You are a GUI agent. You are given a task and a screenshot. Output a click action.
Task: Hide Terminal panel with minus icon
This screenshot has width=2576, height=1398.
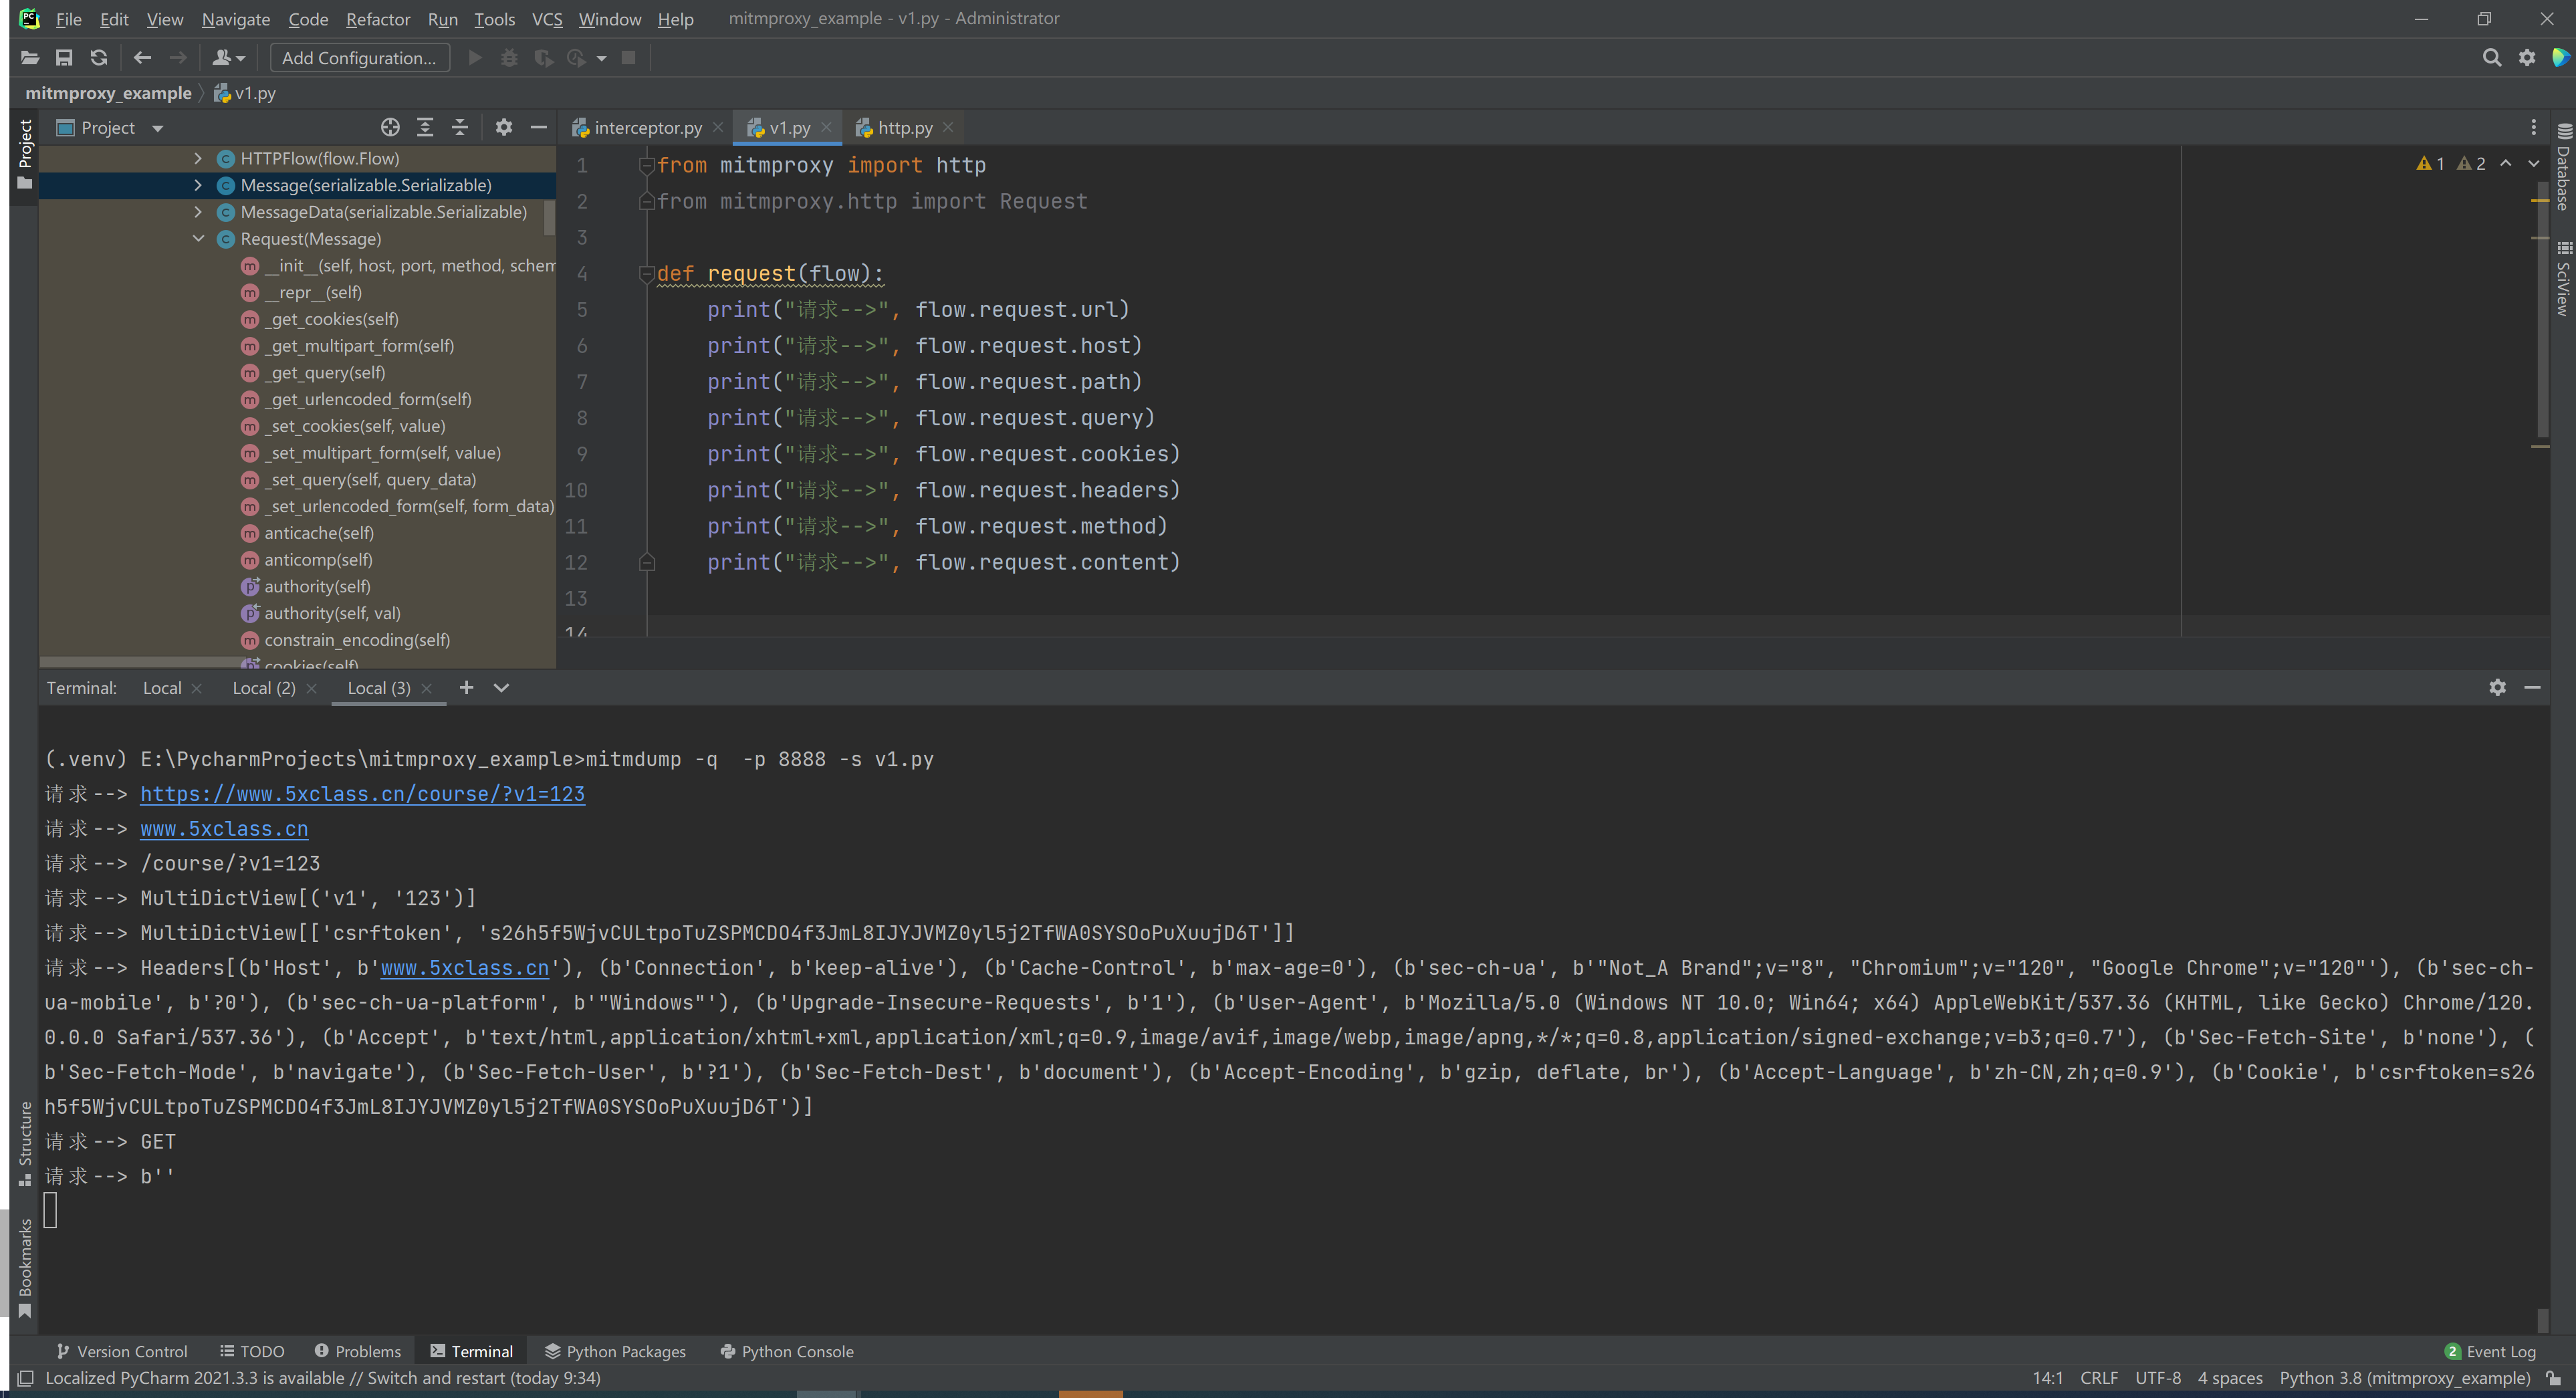[x=2532, y=687]
